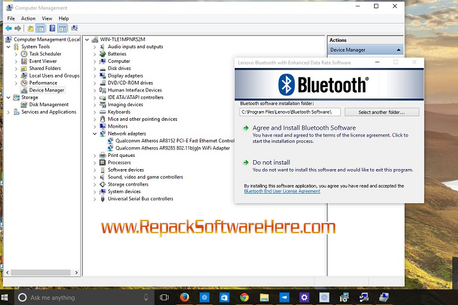458x305 pixels.
Task: Click left pane scrollbar right arrow
Action: [x=76, y=273]
